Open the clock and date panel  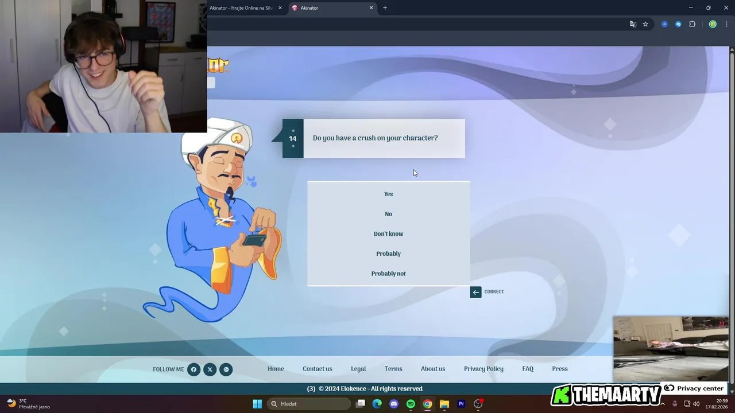717,404
